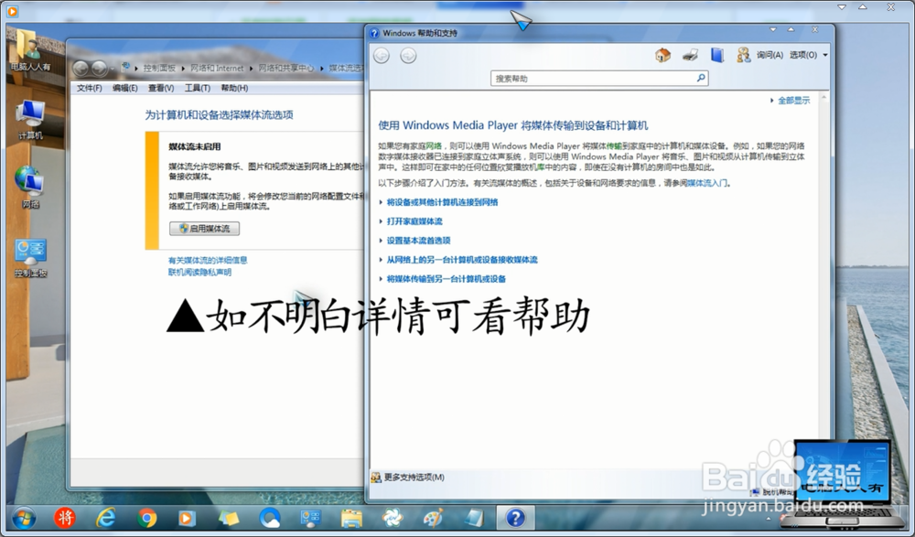Click Help window title bar dropdown arrow
Viewport: 915px width, 537px height.
[x=773, y=30]
